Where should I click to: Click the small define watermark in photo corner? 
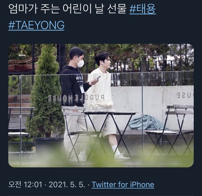tap(22, 55)
